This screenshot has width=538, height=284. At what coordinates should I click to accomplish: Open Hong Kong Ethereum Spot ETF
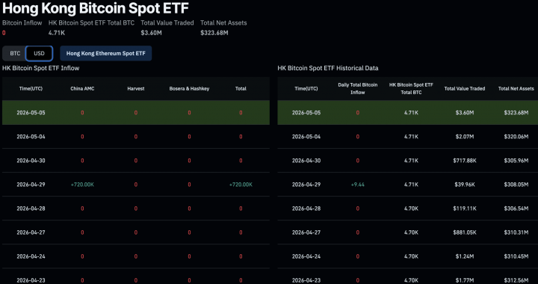[105, 54]
